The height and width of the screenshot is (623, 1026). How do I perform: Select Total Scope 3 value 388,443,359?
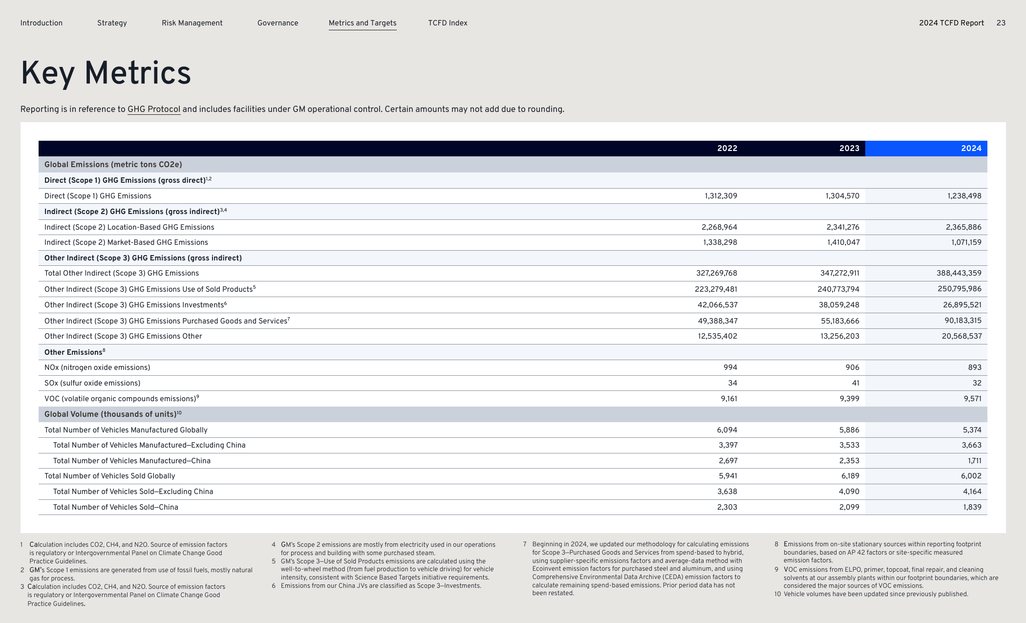[x=959, y=273]
